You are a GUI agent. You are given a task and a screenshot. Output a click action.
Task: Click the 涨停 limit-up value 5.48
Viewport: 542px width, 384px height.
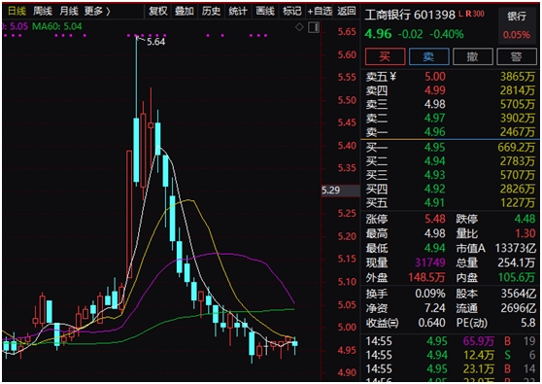[x=435, y=219]
